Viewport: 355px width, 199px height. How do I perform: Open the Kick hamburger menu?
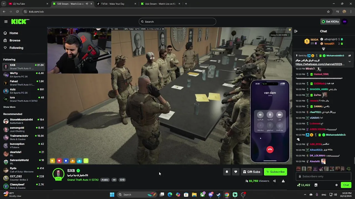(x=6, y=22)
